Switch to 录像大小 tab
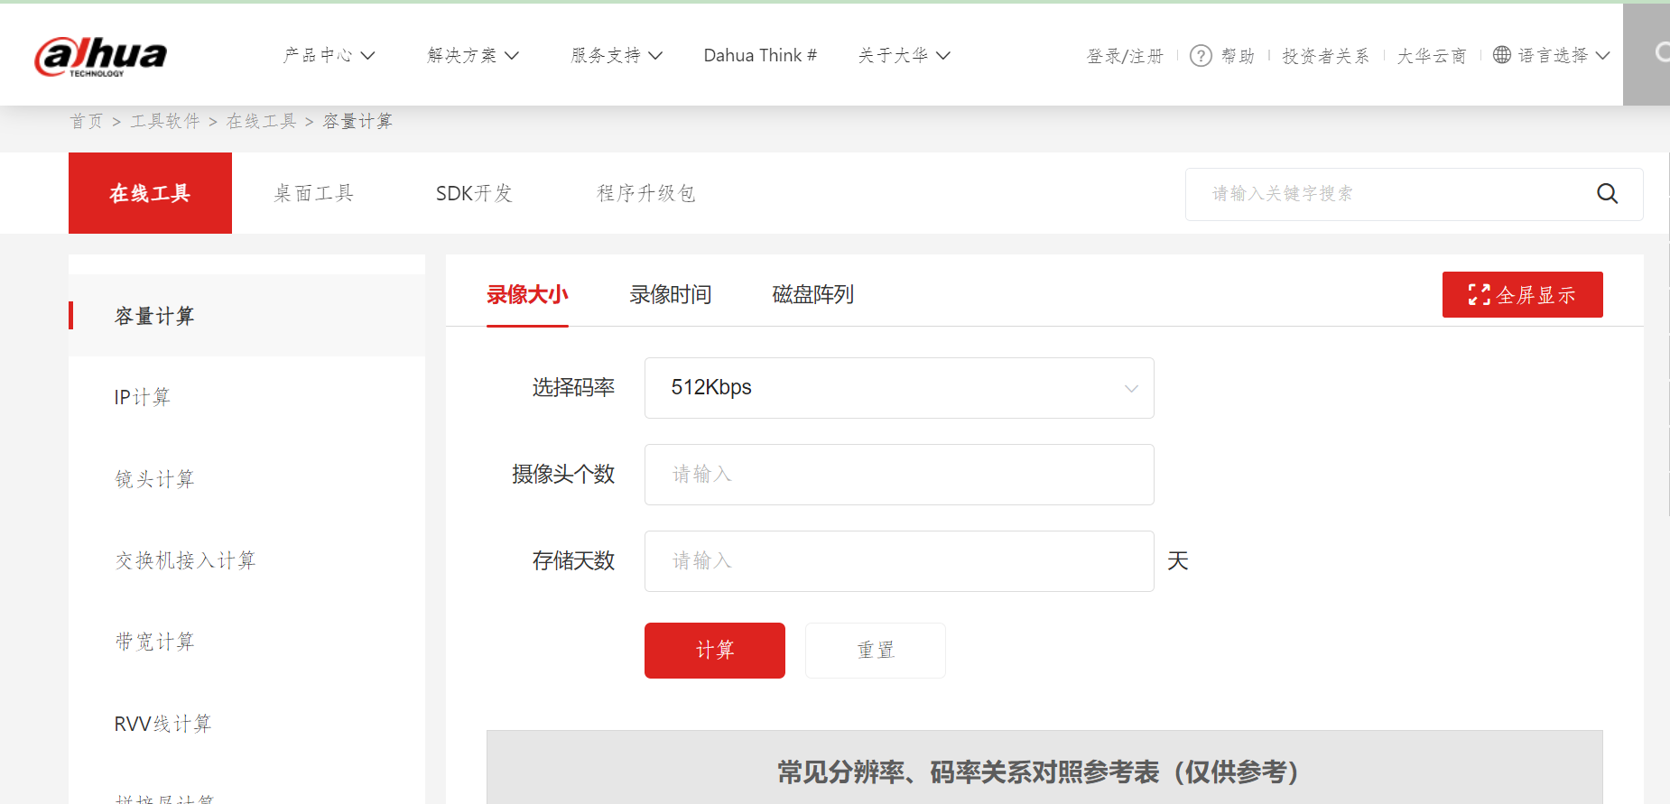The height and width of the screenshot is (804, 1670). [x=527, y=294]
